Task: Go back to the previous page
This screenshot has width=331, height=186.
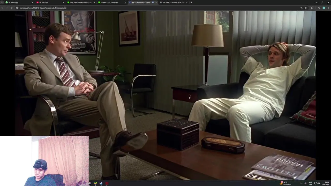Action: coord(2,8)
